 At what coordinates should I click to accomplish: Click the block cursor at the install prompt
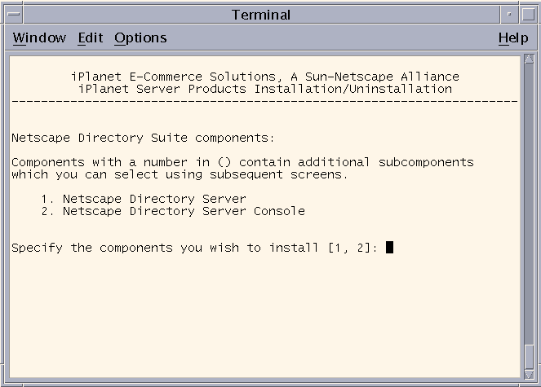coord(389,247)
